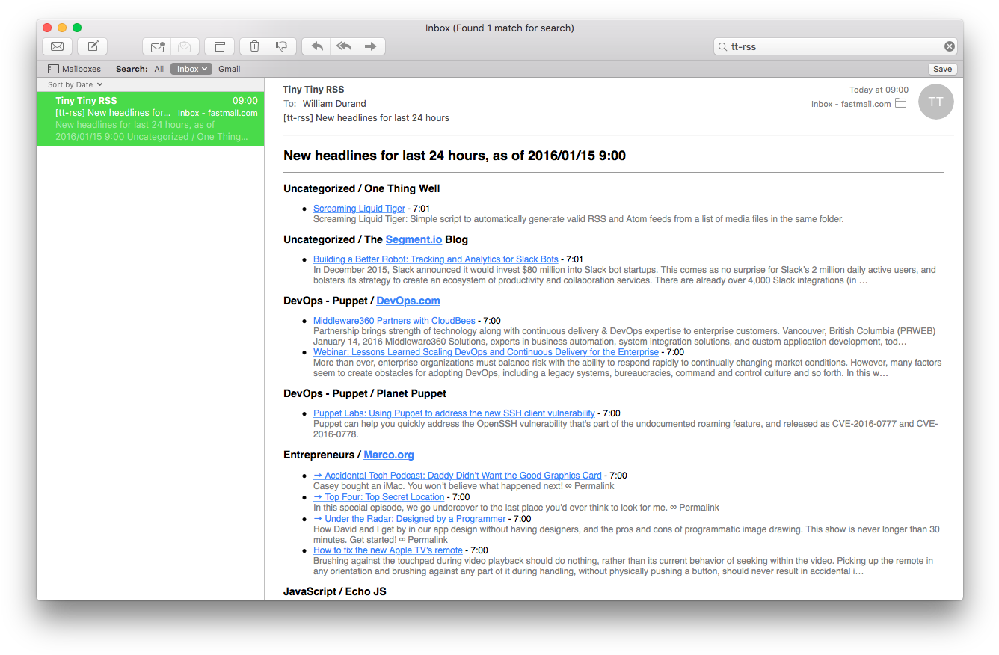The height and width of the screenshot is (655, 999).
Task: Reply to the Tiny Tiny RSS message
Action: coord(315,46)
